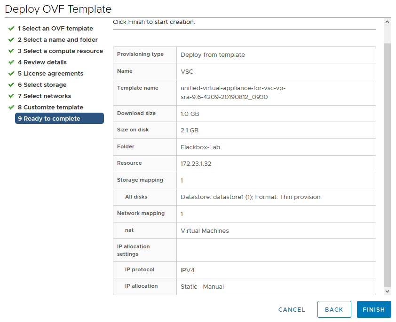
Task: Open step 4 Review details
Action: tap(42, 62)
